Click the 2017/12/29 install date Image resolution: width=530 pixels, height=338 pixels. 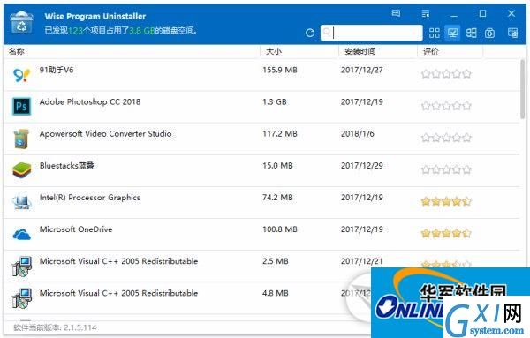point(361,165)
